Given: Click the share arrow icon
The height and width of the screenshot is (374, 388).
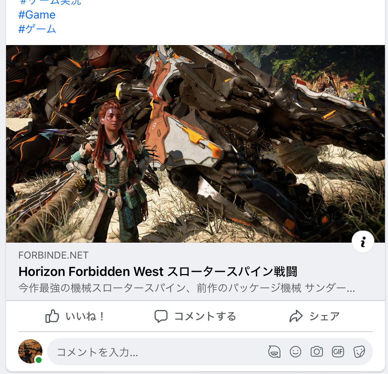Looking at the screenshot, I should click(296, 316).
